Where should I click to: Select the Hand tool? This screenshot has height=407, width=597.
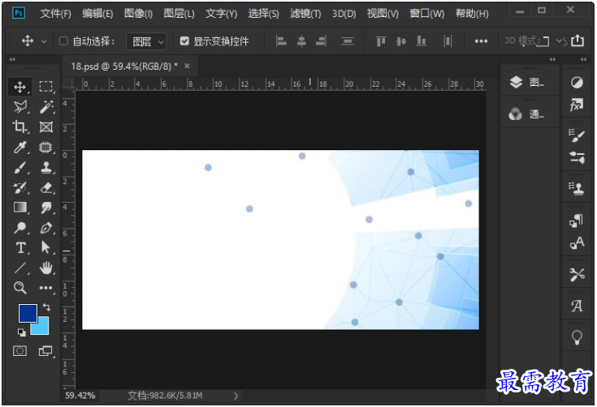pyautogui.click(x=46, y=268)
